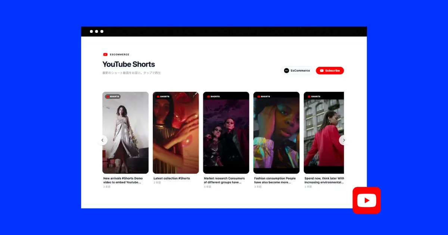The height and width of the screenshot is (235, 448).
Task: Go back with the left arrow chevron
Action: [x=102, y=140]
